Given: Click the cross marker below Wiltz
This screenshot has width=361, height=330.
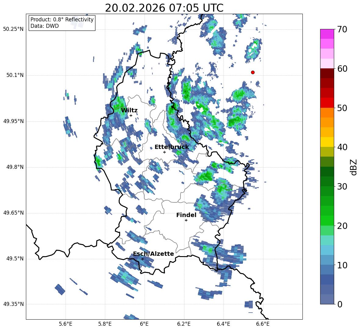Looking at the screenshot, I should (x=131, y=115).
